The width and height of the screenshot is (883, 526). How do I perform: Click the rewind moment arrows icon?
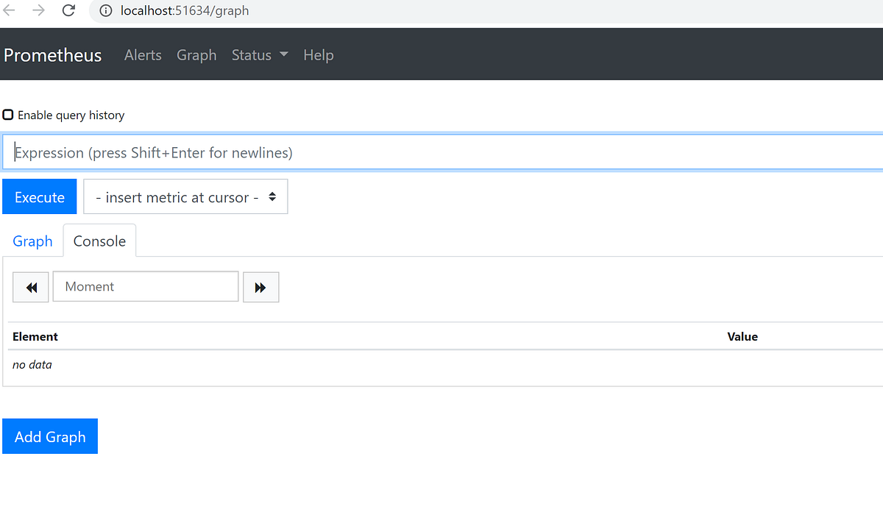(30, 287)
